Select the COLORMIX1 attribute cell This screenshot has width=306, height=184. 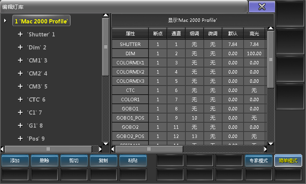(130, 63)
